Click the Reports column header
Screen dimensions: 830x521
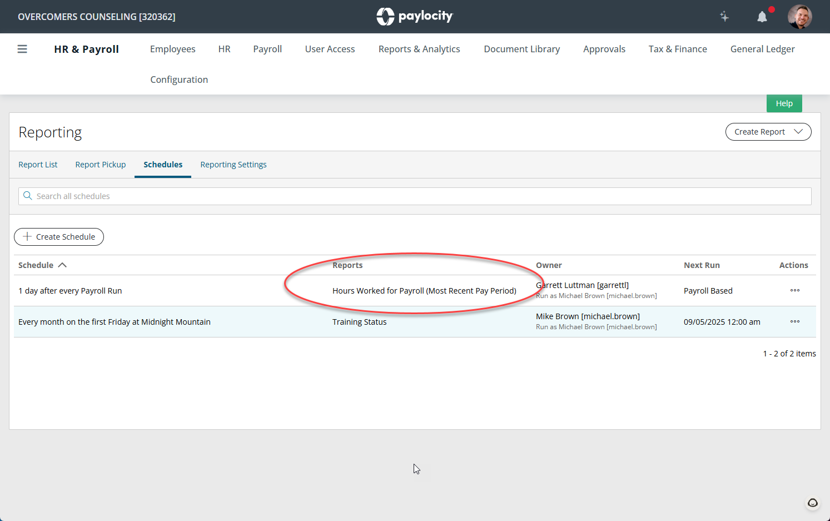coord(347,265)
